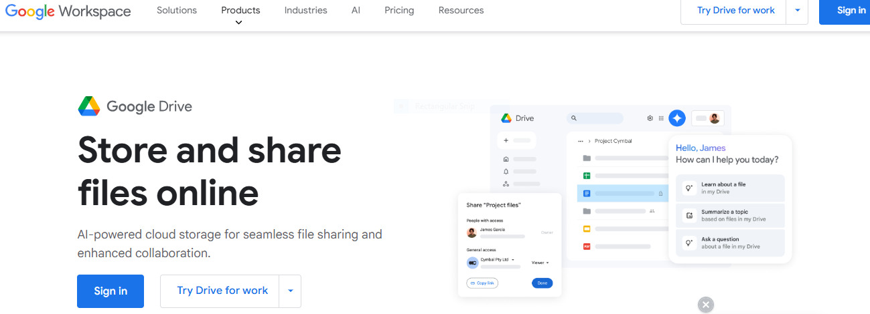Select the Home icon in Drive sidebar

tap(506, 159)
